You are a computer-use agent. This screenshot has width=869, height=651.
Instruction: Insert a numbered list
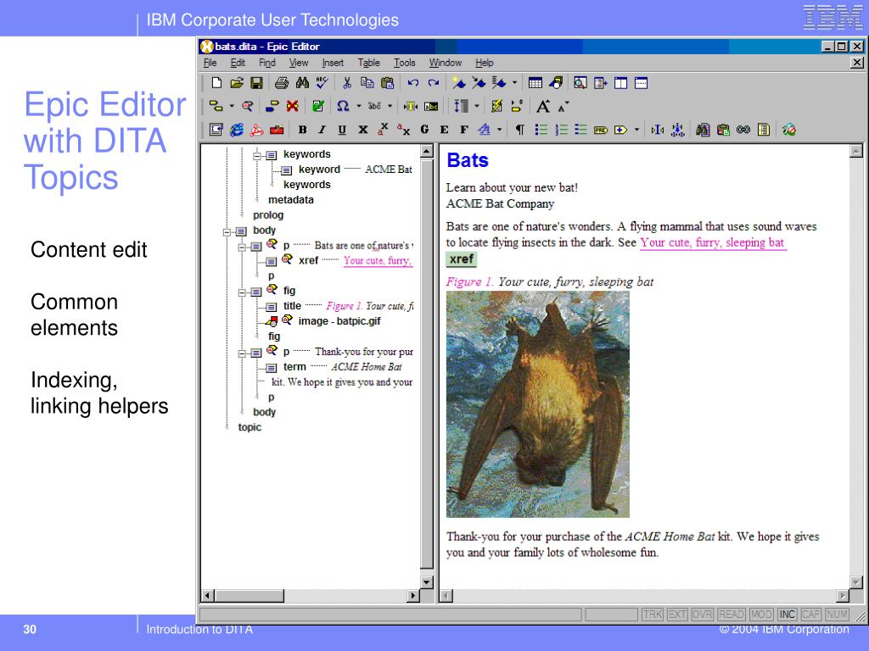click(x=561, y=130)
